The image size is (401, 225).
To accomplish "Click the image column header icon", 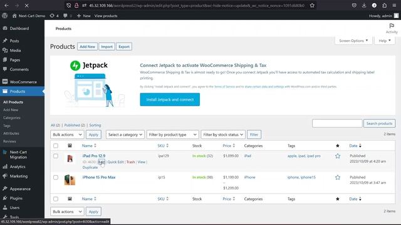I will pos(70,146).
